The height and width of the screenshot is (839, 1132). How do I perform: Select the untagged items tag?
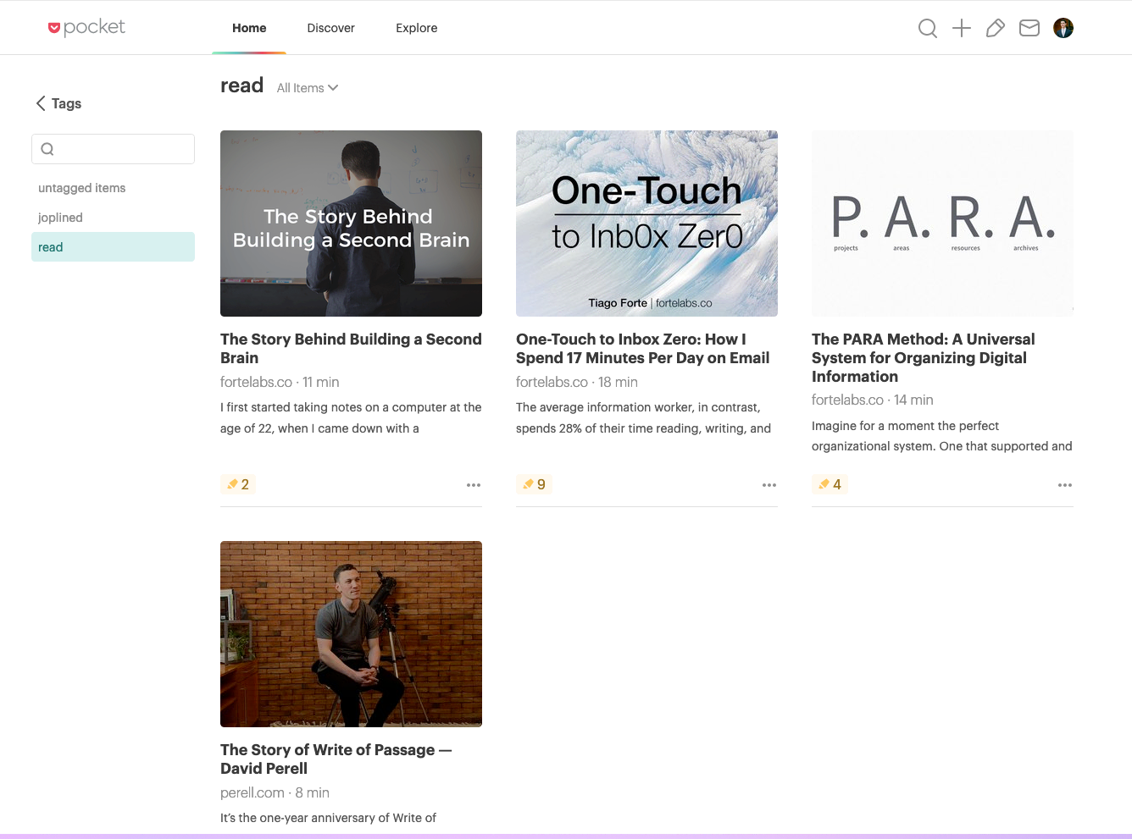pos(113,188)
